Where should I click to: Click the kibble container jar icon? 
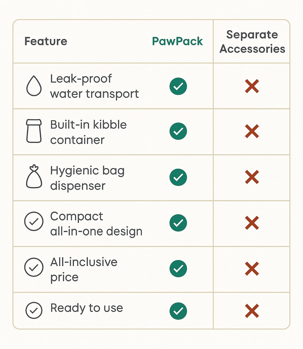(x=34, y=131)
